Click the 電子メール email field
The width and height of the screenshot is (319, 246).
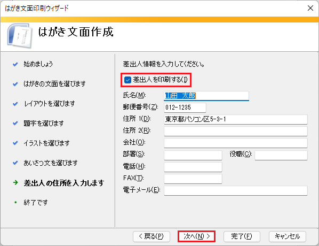pyautogui.click(x=236, y=190)
